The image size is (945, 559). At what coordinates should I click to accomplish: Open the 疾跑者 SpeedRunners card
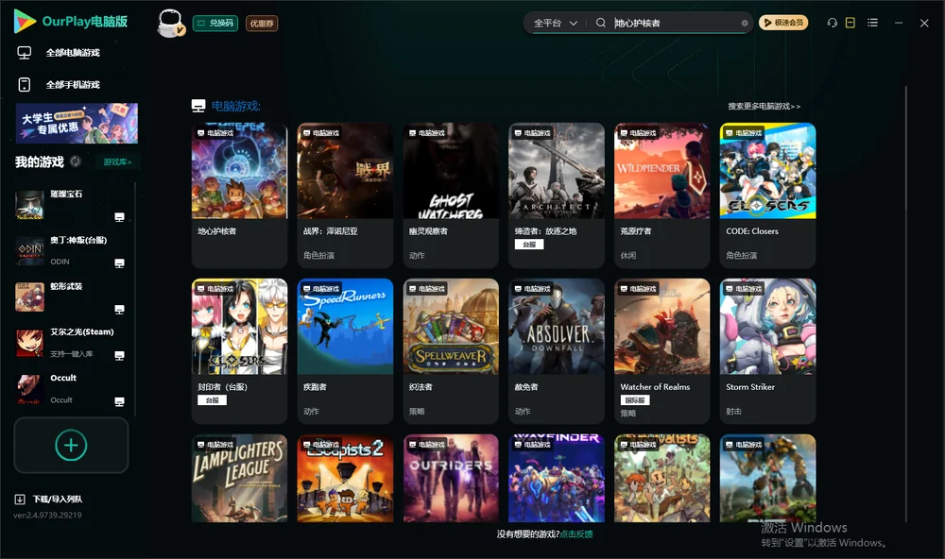(x=345, y=350)
